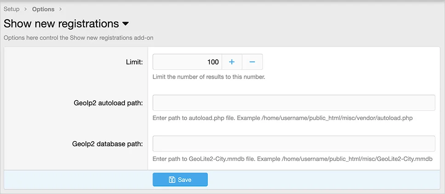Viewport: 445px width, 194px height.
Task: Click the chevron after Setup breadcrumb
Action: click(26, 9)
